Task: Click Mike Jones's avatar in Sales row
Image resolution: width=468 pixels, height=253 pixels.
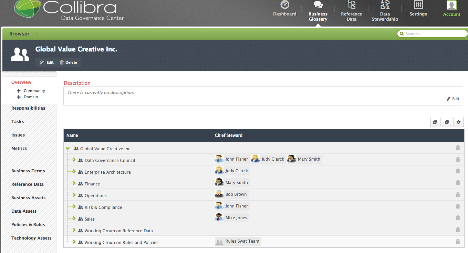Action: click(x=219, y=217)
